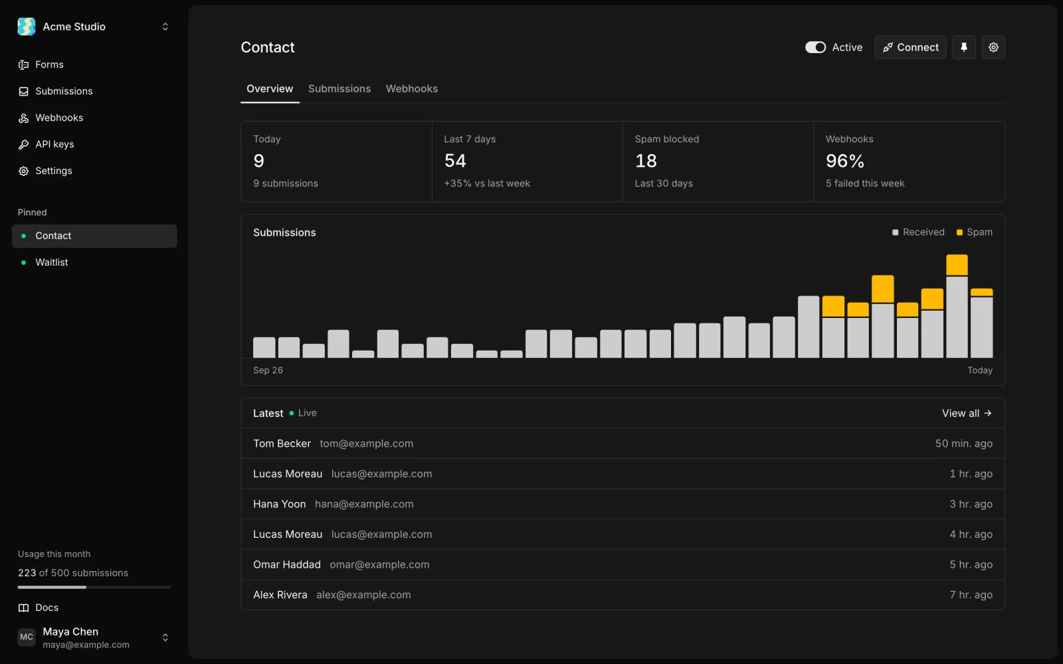Click the Forms icon in sidebar
The width and height of the screenshot is (1063, 664).
click(x=24, y=64)
